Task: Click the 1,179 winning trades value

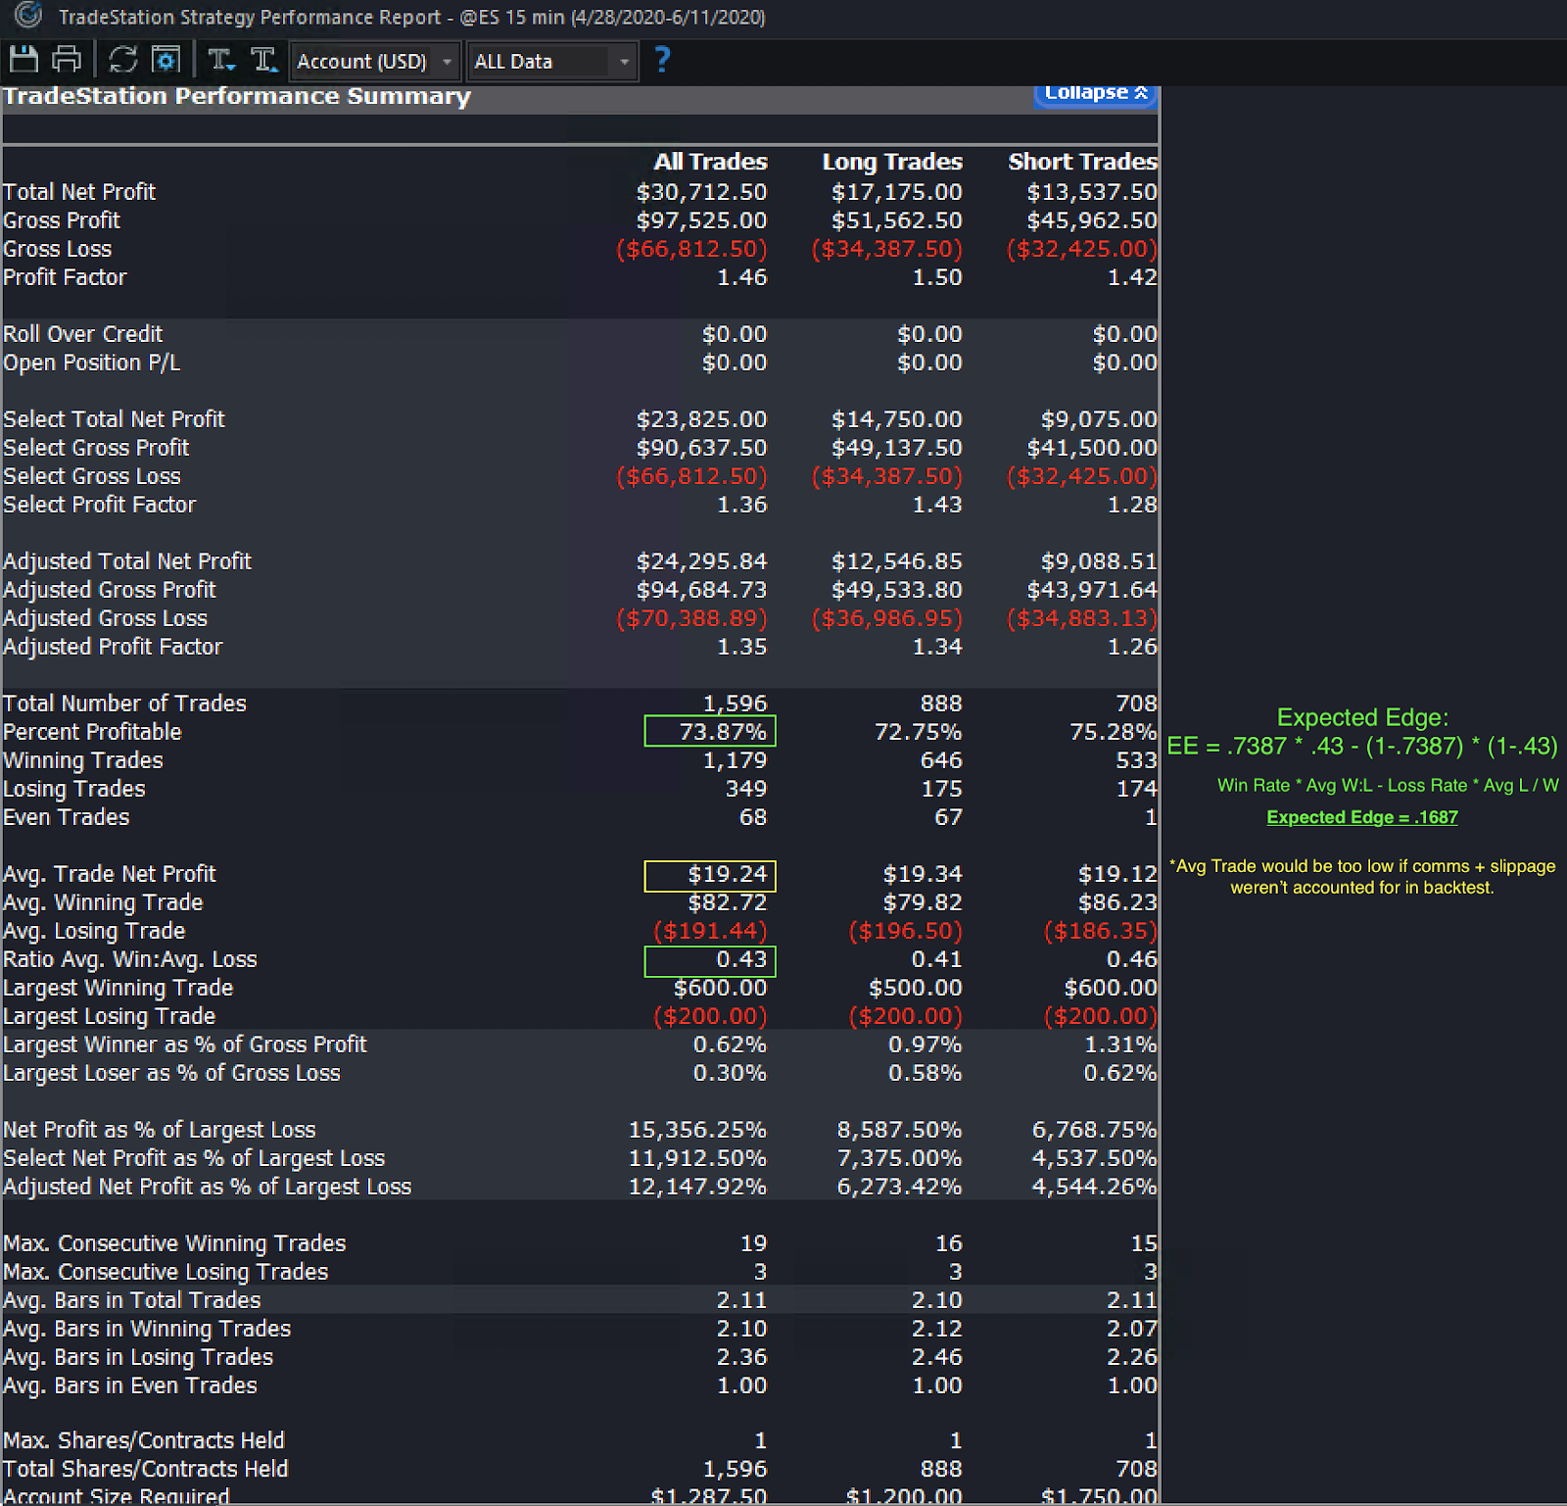Action: point(735,760)
